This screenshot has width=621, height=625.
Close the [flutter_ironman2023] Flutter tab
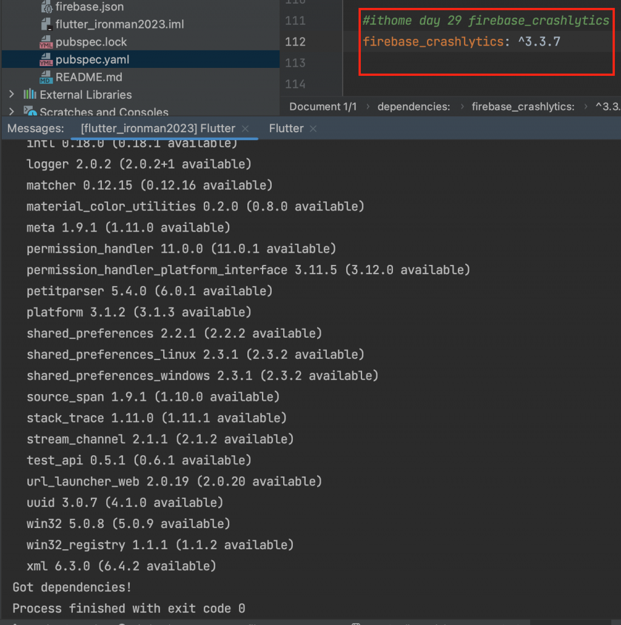coord(245,129)
